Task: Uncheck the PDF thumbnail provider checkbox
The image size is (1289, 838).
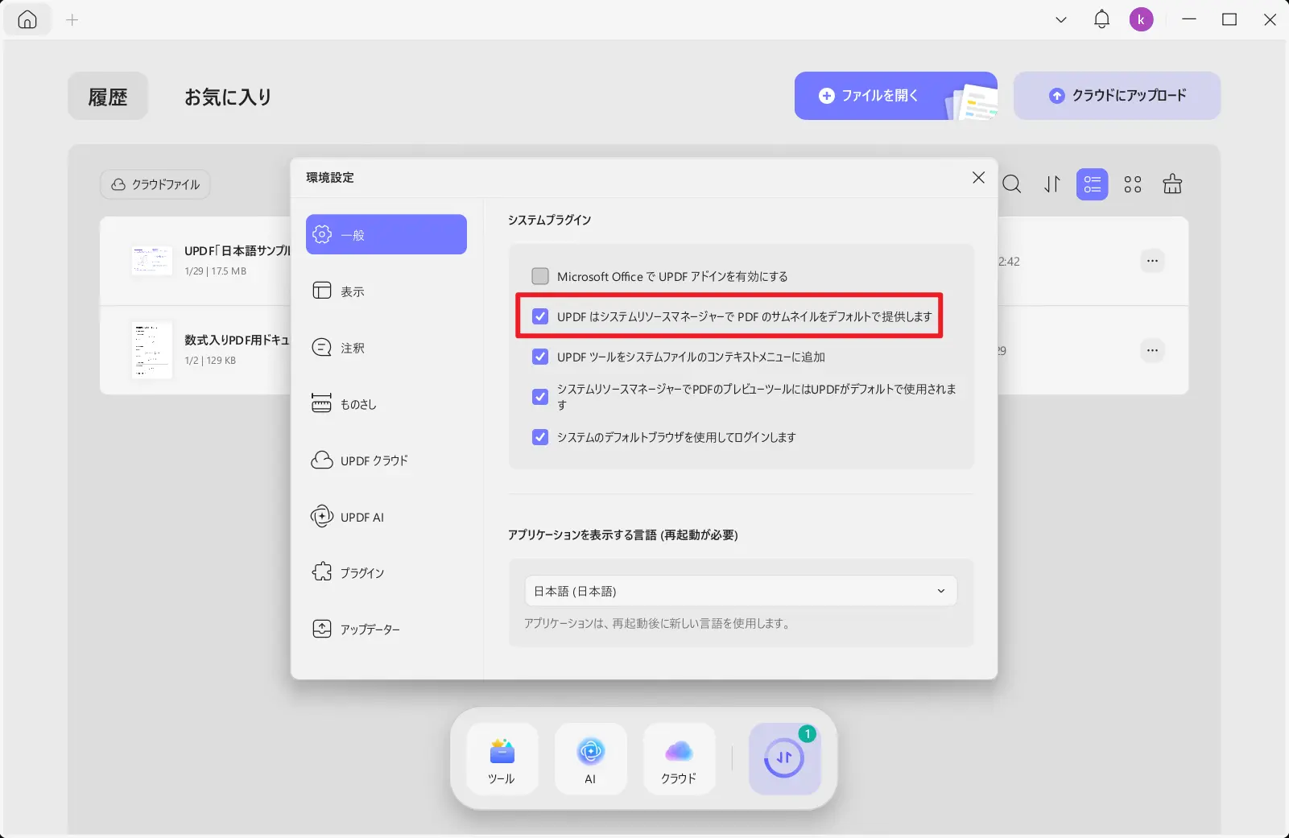Action: coord(540,316)
